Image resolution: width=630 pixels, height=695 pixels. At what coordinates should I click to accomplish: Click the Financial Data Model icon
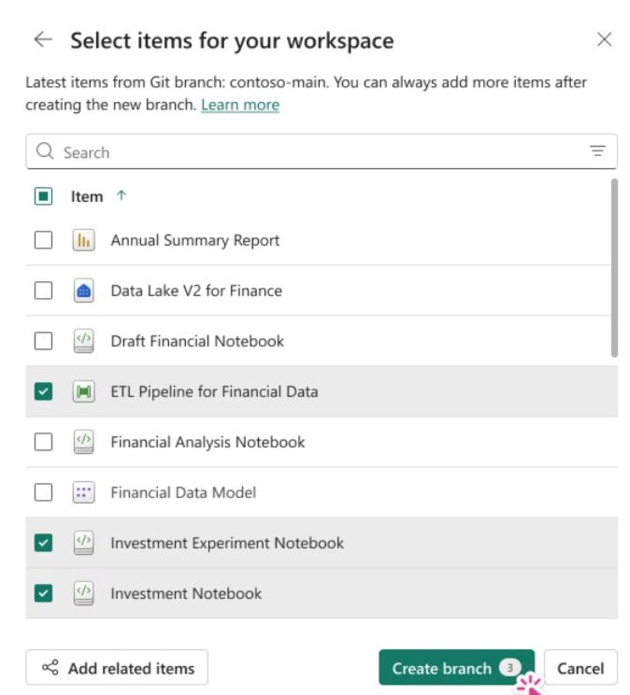[x=84, y=492]
